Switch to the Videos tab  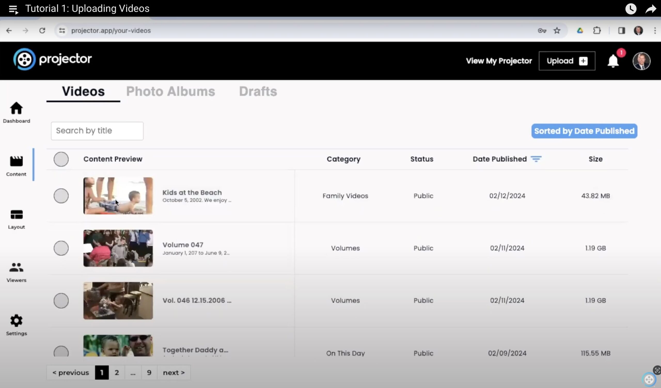click(83, 91)
